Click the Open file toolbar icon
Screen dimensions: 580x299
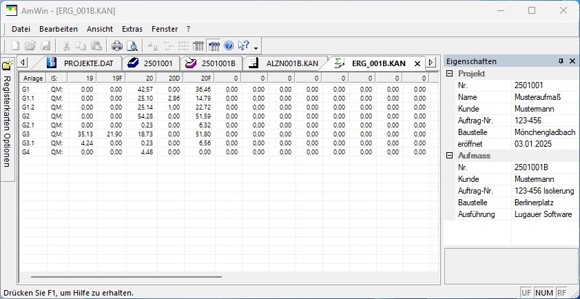[x=30, y=46]
